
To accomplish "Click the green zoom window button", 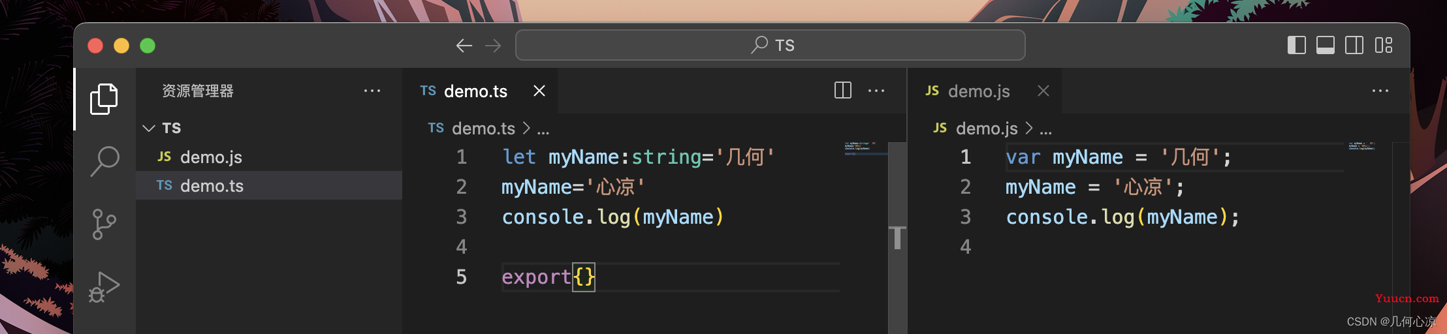I will (148, 46).
